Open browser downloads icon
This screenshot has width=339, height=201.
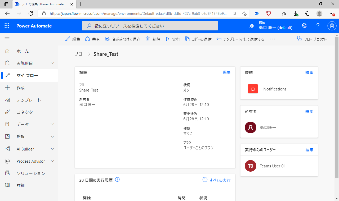point(296,13)
